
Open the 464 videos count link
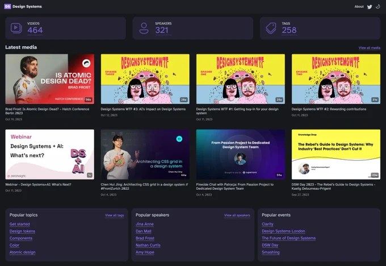click(x=35, y=30)
